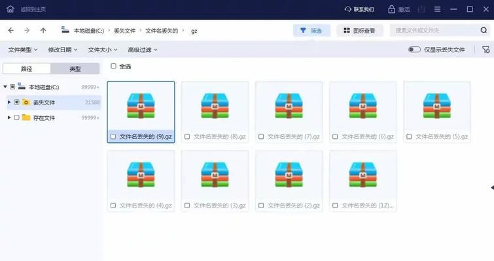Go forward with the right arrow
Viewport: 494px width, 261px height.
(27, 31)
